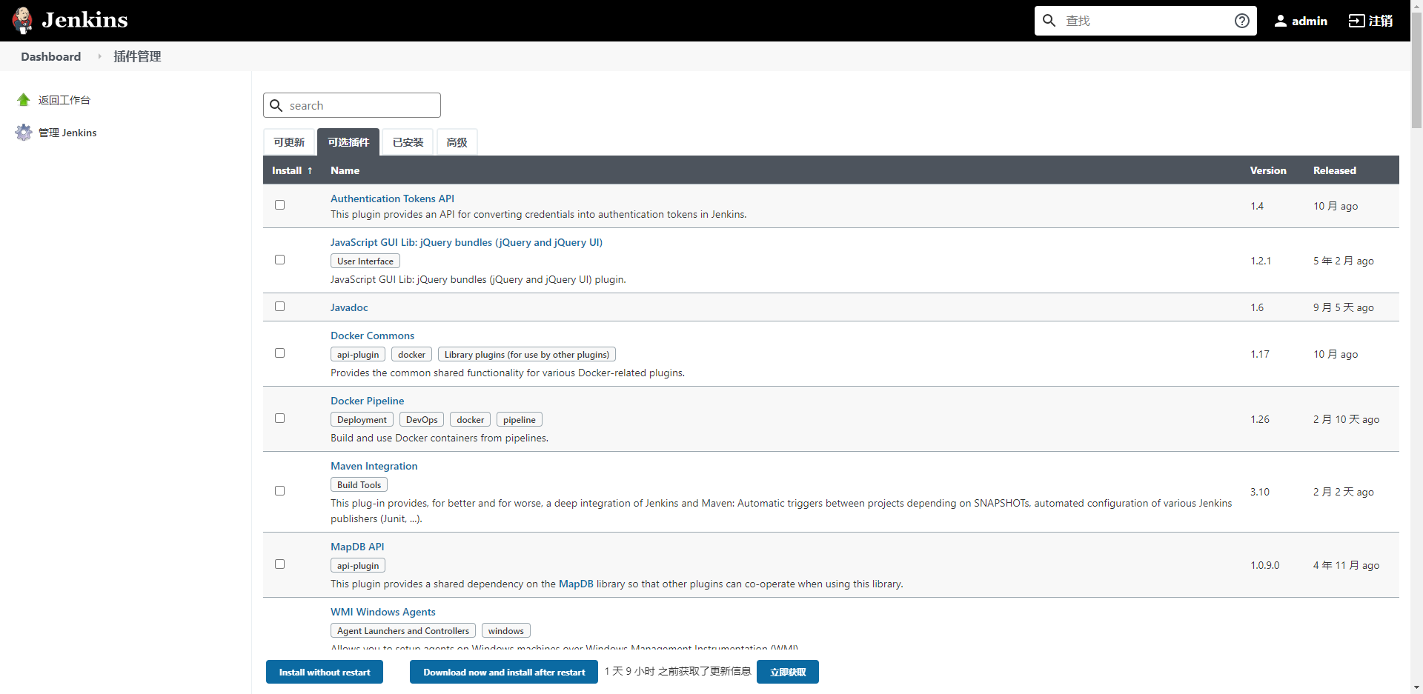Click the green up arrow return icon
The width and height of the screenshot is (1423, 694).
(24, 100)
